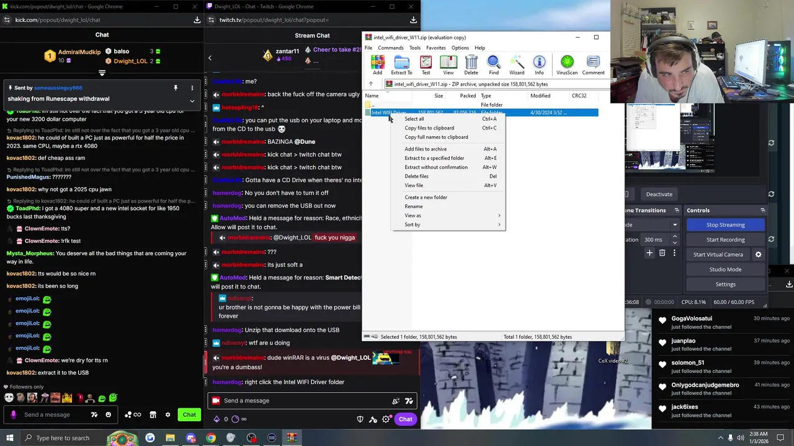The image size is (794, 446).
Task: Launch the Wizard toolbar icon
Action: [x=517, y=64]
